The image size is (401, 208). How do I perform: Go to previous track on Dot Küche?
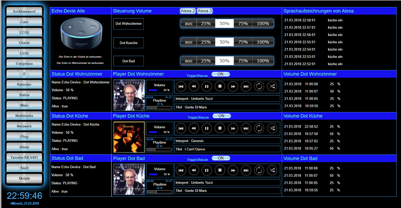(181, 128)
